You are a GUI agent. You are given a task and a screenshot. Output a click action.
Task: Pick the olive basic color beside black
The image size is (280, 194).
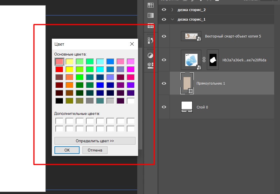click(x=69, y=101)
